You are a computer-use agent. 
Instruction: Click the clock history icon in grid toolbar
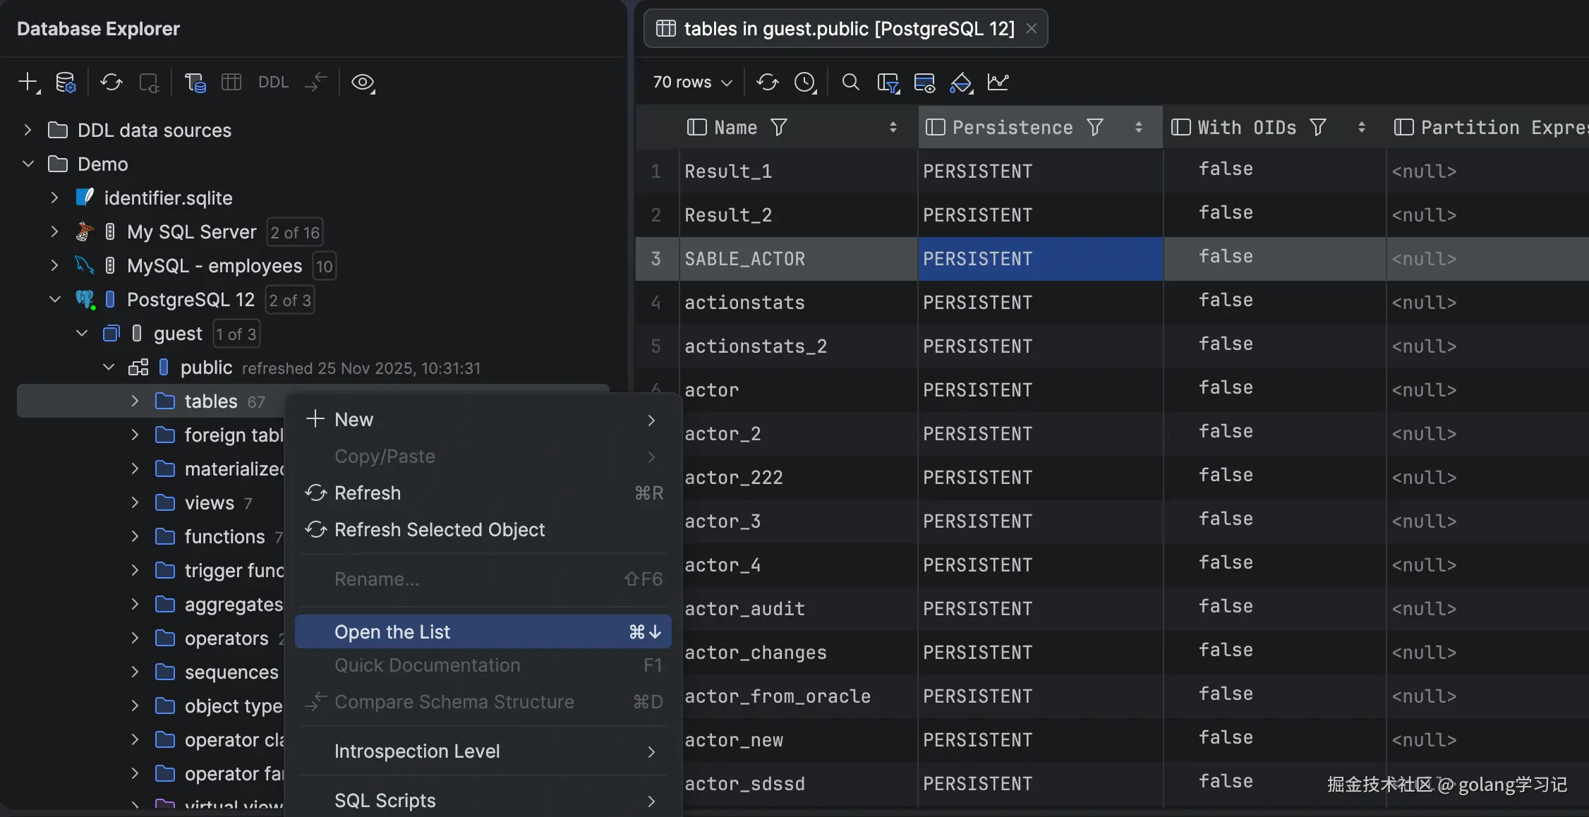point(804,83)
